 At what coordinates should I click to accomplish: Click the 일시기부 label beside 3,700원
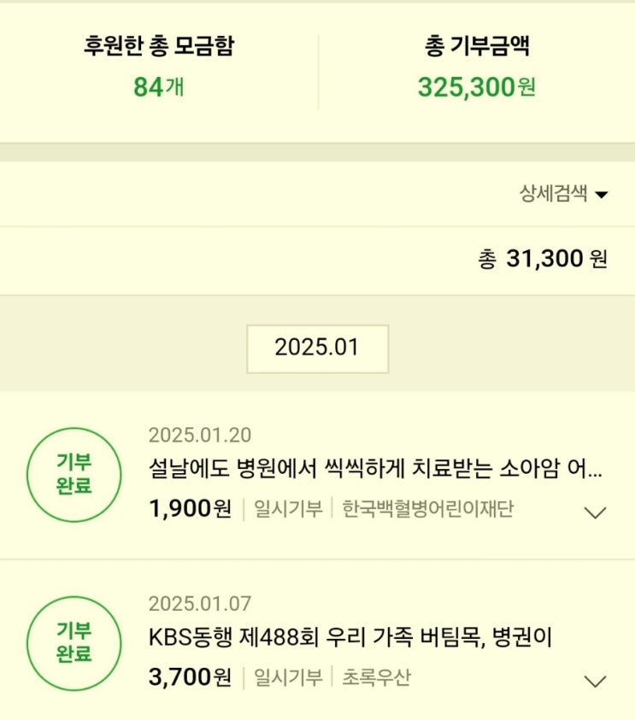pyautogui.click(x=288, y=678)
